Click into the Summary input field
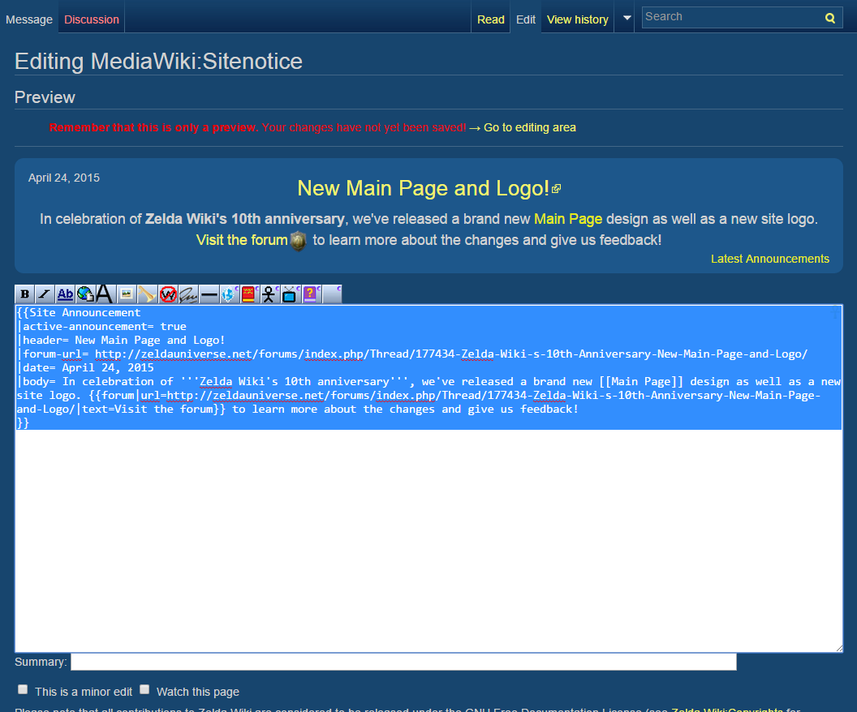 coord(403,662)
